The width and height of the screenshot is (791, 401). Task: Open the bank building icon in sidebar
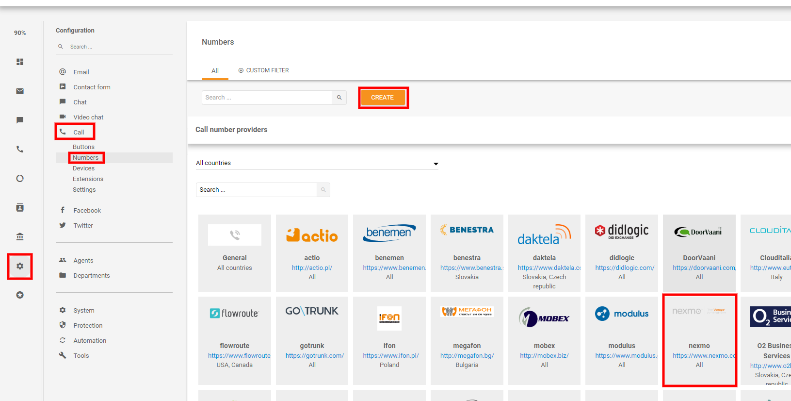(x=20, y=236)
